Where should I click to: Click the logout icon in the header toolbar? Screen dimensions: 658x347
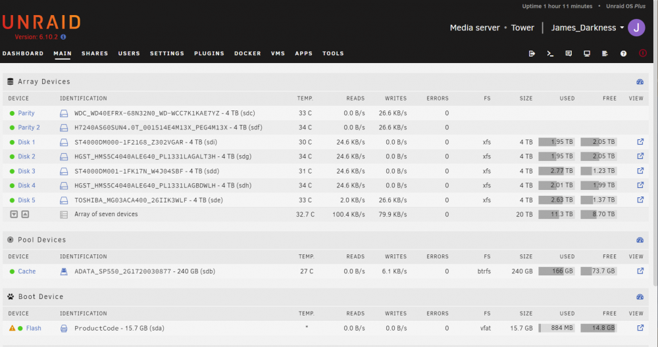point(532,54)
